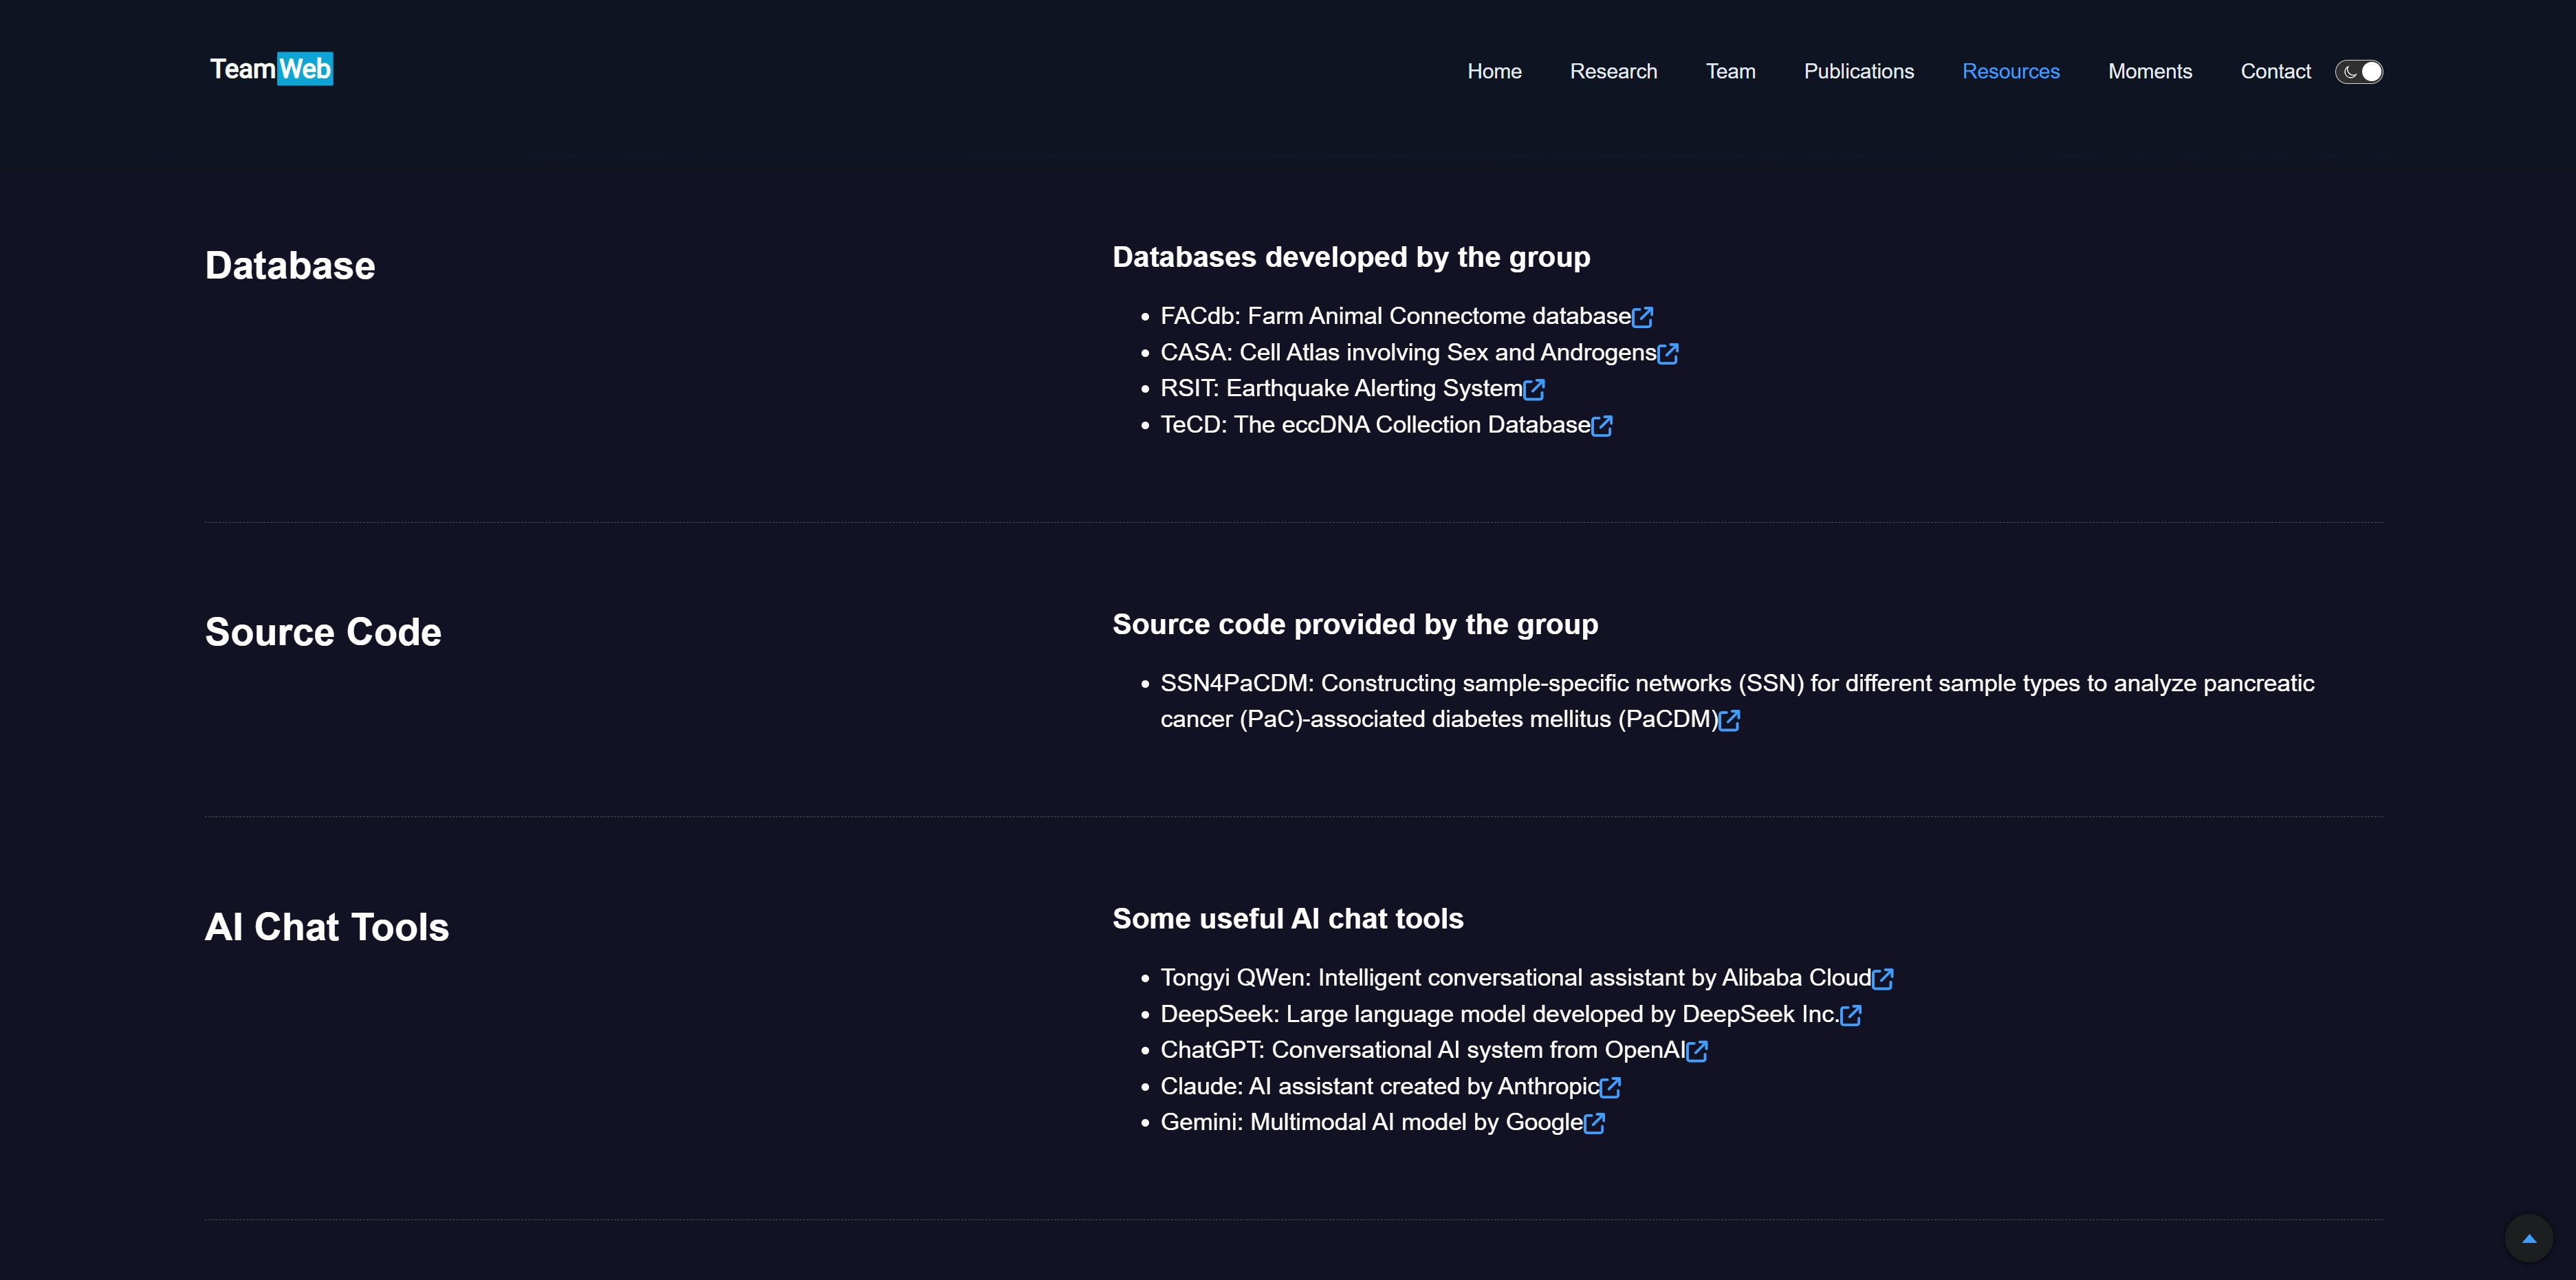The width and height of the screenshot is (2576, 1280).
Task: Click external link icon after Gemini entry
Action: tap(1594, 1123)
